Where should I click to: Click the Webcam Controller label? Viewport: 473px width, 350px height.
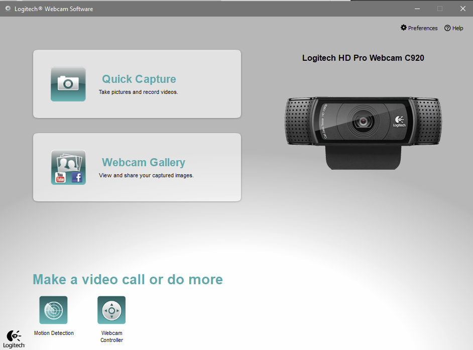tap(111, 336)
